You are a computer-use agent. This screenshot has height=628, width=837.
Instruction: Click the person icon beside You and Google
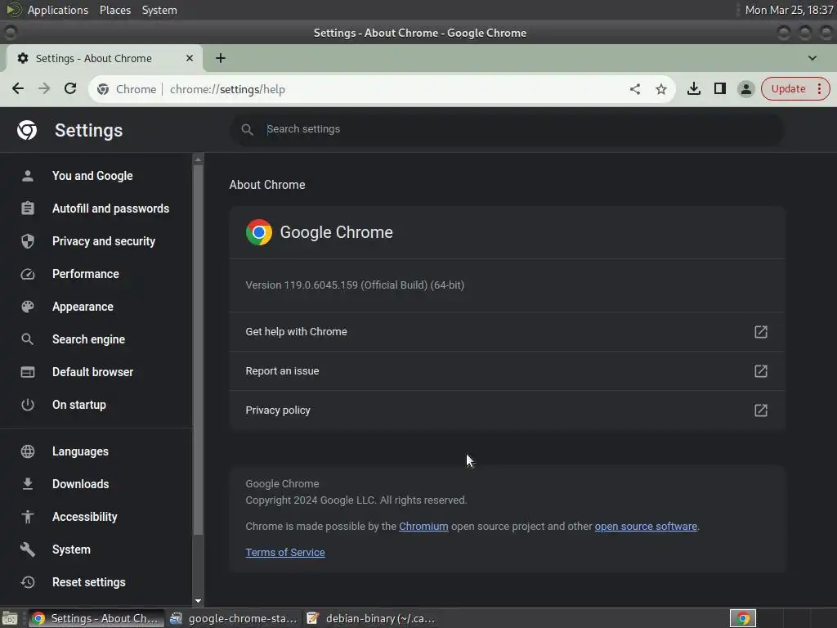pyautogui.click(x=28, y=176)
